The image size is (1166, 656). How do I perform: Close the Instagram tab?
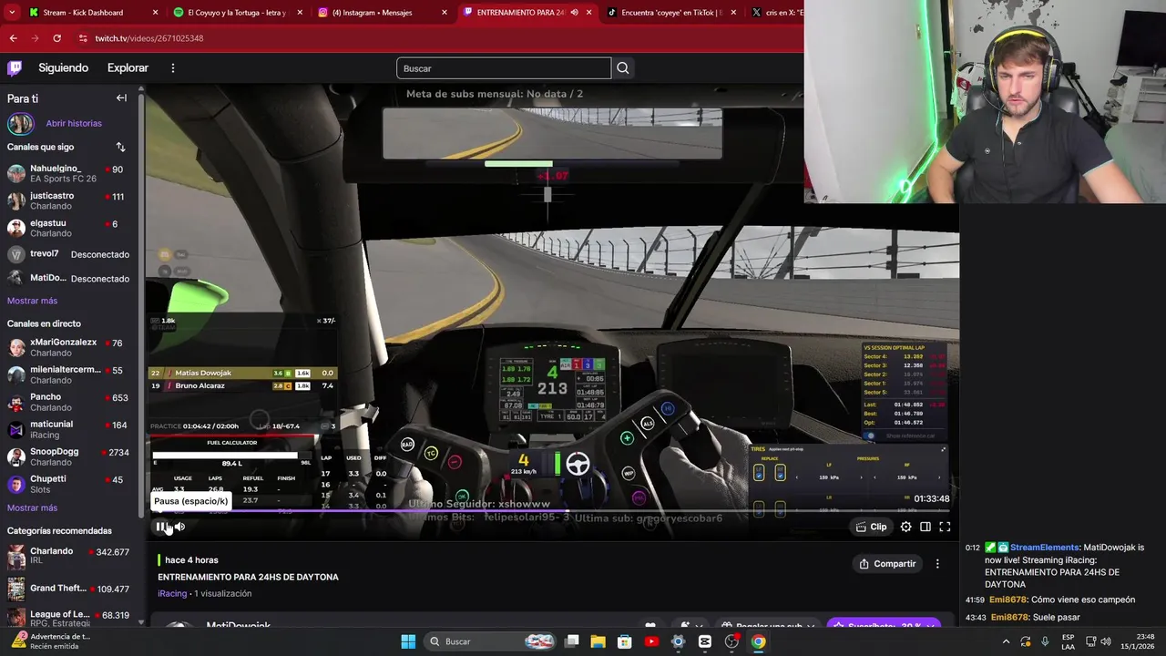[x=445, y=13]
